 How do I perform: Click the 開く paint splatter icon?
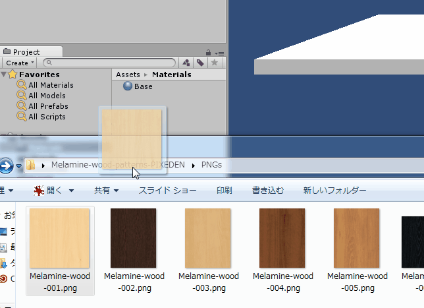click(39, 191)
